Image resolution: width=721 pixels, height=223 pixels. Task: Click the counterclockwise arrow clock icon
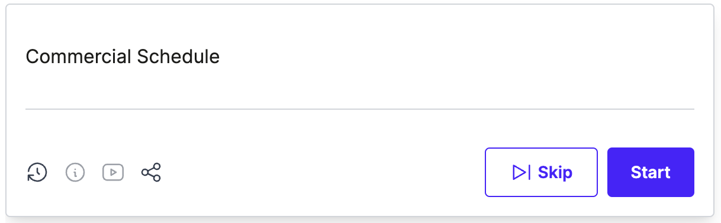pyautogui.click(x=37, y=172)
